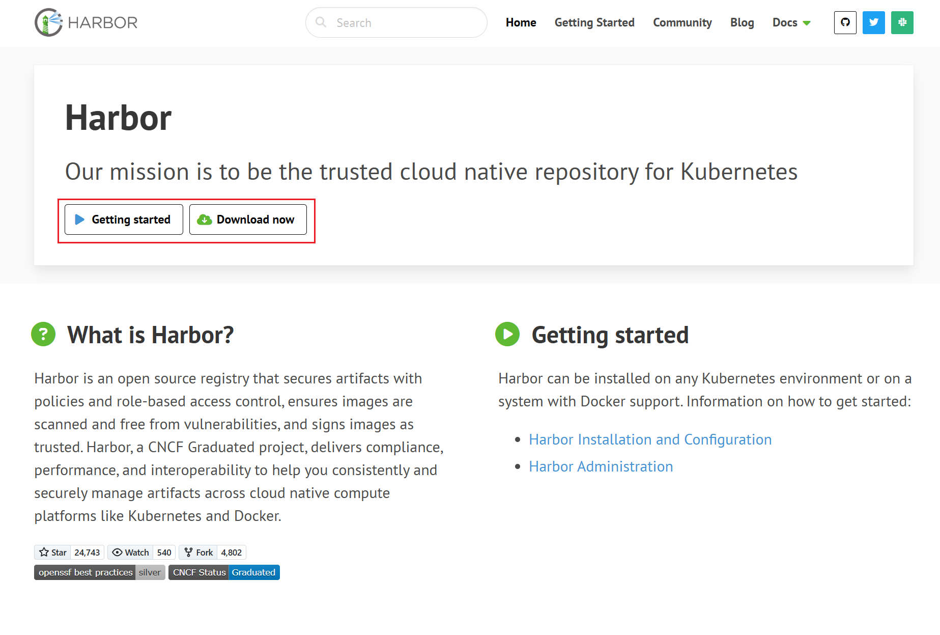The image size is (940, 635).
Task: Open the CNCF Status Graduated badge
Action: pos(224,572)
